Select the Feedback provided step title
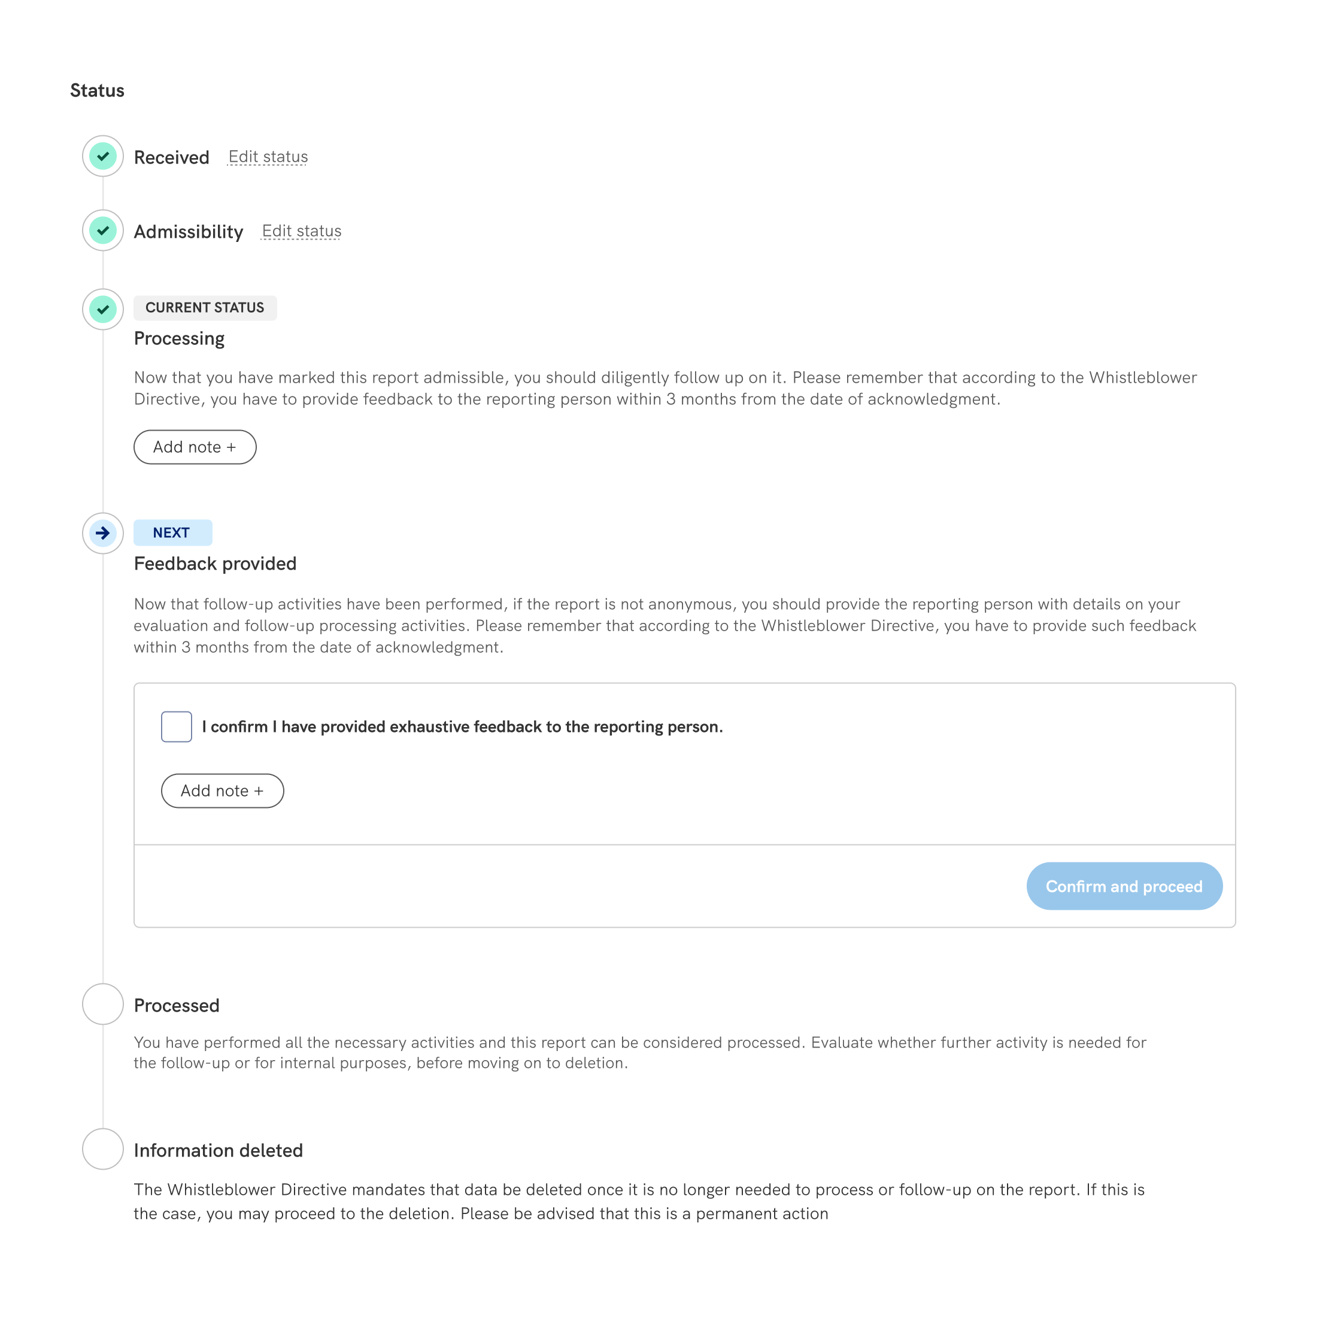 coord(216,564)
